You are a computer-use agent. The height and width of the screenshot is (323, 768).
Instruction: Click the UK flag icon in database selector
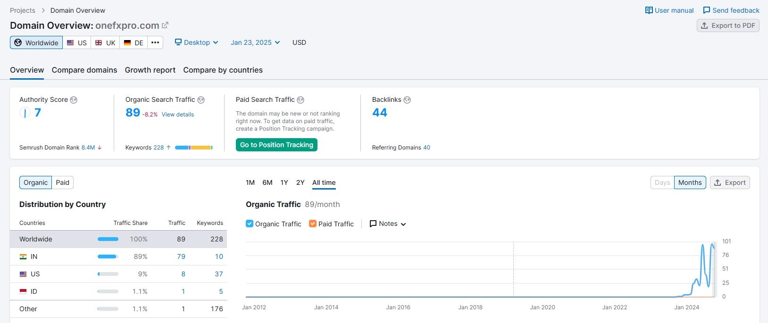(x=99, y=42)
